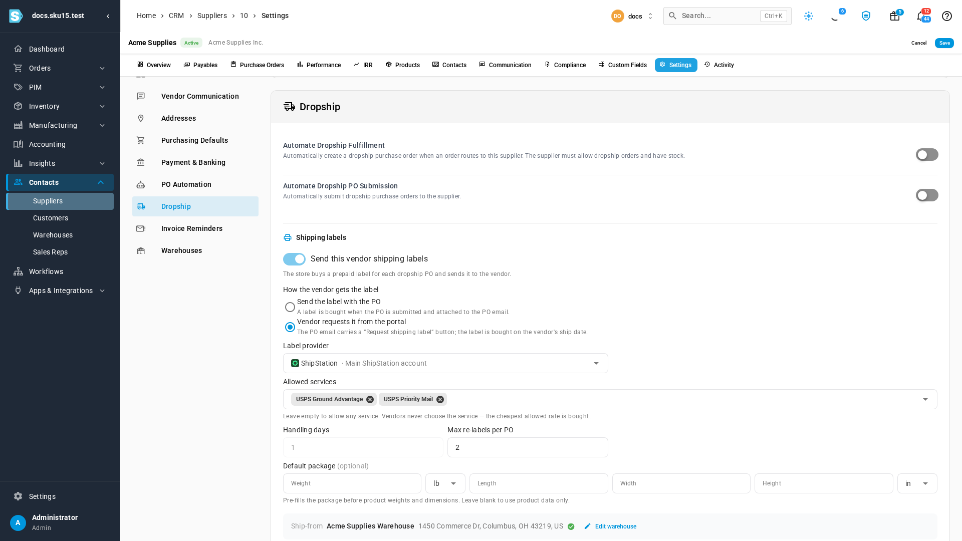Image resolution: width=962 pixels, height=541 pixels.
Task: Open Workflows via its sidebar icon
Action: (x=18, y=272)
